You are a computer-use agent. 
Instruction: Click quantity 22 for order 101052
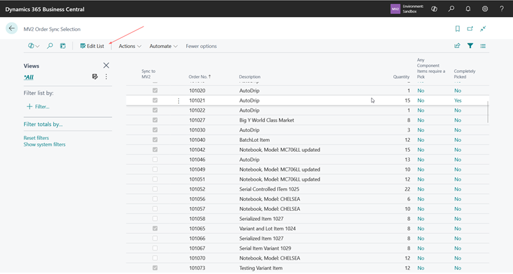tap(407, 189)
